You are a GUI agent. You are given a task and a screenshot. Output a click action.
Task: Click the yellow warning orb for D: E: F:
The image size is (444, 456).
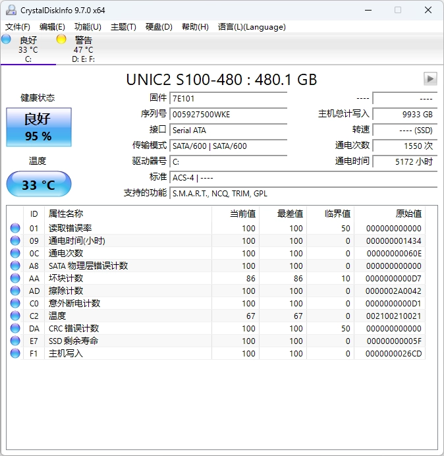pyautogui.click(x=61, y=39)
